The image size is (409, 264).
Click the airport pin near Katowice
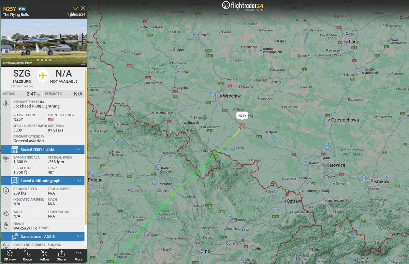tap(327, 145)
